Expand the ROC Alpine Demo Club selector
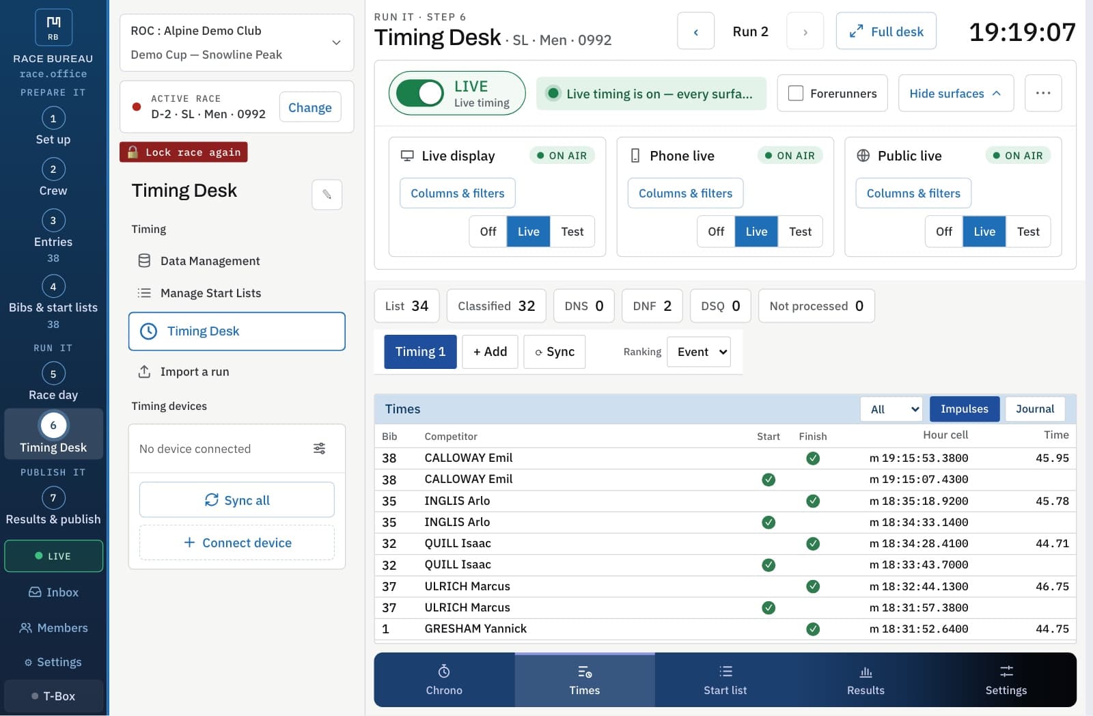The width and height of the screenshot is (1093, 716). coord(236,42)
